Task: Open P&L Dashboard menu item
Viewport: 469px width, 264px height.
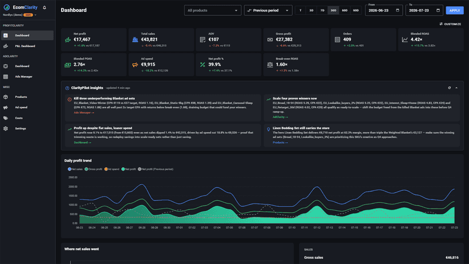Action: click(x=27, y=46)
